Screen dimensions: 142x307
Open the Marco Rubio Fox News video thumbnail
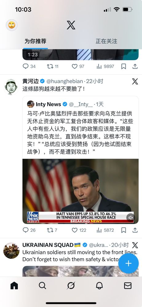click(81, 191)
